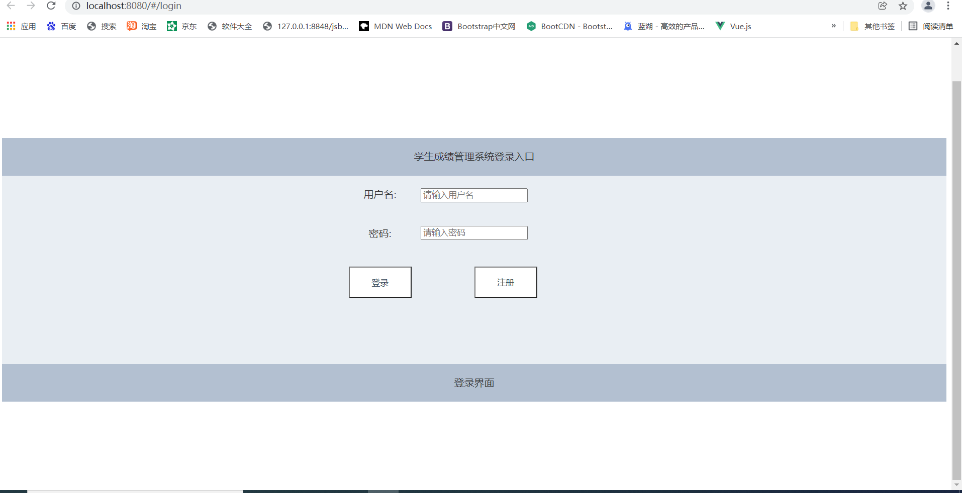Click the 学生成绩管理系统登录入口 header text
The height and width of the screenshot is (493, 962).
point(474,157)
